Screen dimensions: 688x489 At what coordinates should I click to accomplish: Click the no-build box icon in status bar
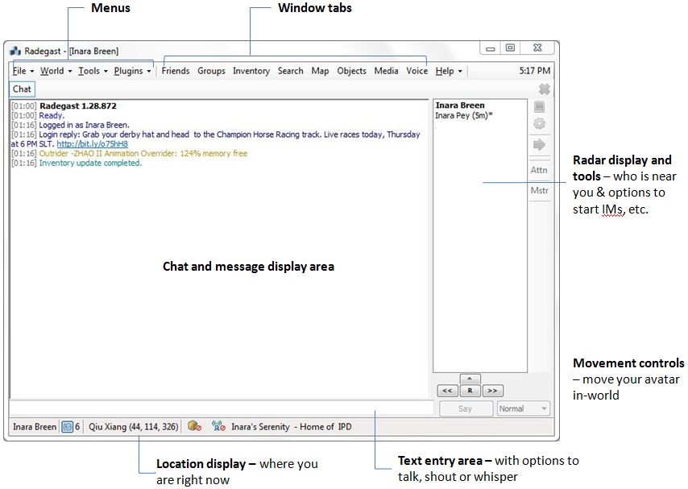click(194, 427)
